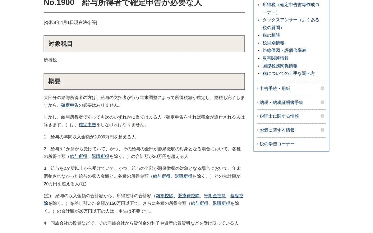Open the 税の学習コーナー sidebar entry
The width and height of the screenshot is (373, 233).
[x=277, y=144]
